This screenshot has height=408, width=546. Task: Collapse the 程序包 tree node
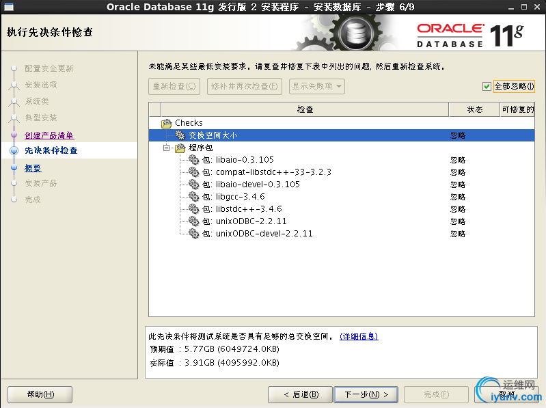point(167,148)
